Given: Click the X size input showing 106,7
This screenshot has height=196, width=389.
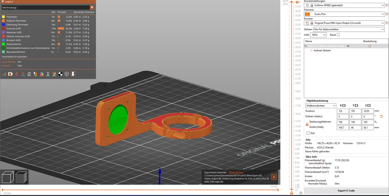Looking at the screenshot, I should click(343, 128).
